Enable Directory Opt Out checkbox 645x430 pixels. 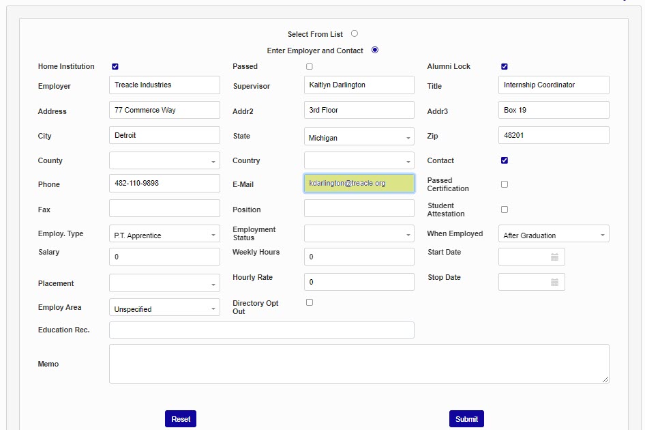coord(310,302)
